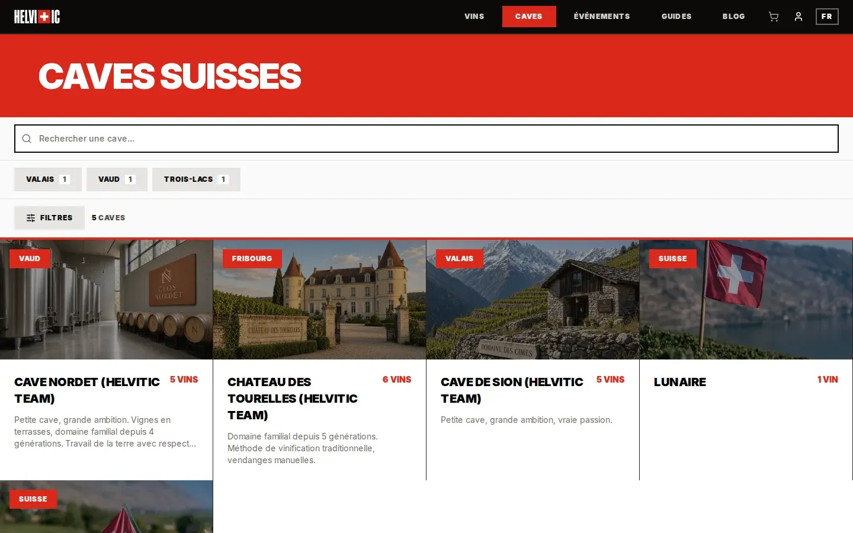Open Cave Nordet thumbnail image
The height and width of the screenshot is (533, 853).
107,300
